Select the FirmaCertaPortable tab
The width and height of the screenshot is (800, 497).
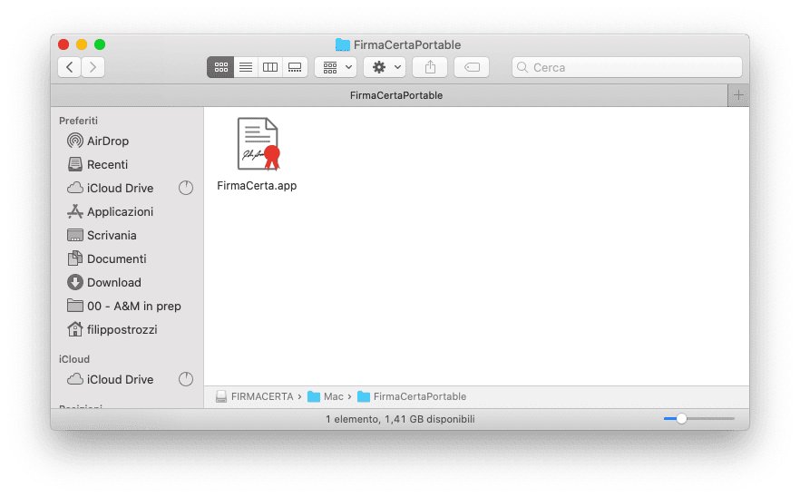coord(389,95)
